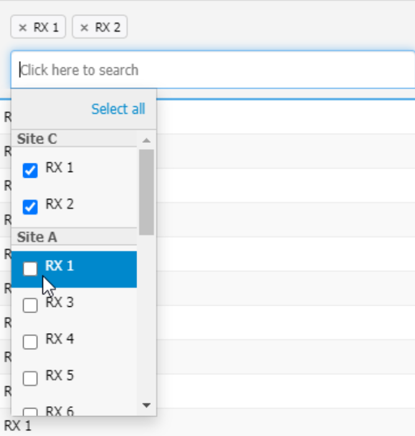415x436 pixels.
Task: Check RX 1 under Site A
Action: 30,269
